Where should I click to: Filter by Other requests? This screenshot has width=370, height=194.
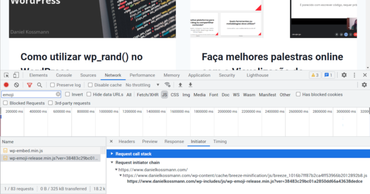coord(285,94)
